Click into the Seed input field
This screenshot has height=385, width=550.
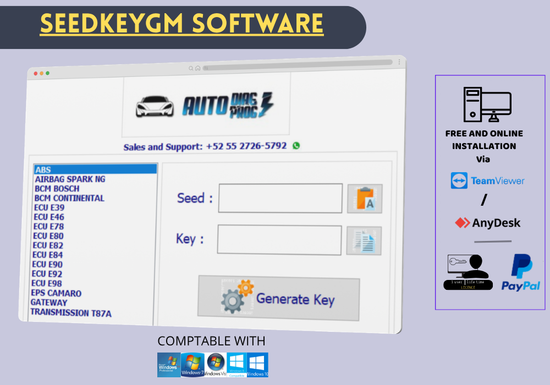tap(280, 199)
